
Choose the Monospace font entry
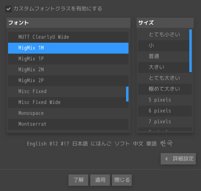[x=68, y=113]
